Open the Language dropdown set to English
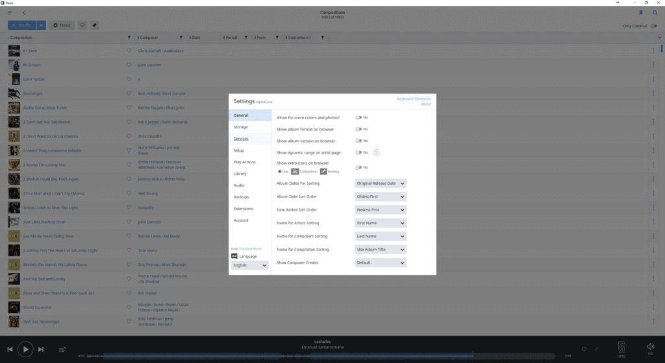 tap(250, 265)
